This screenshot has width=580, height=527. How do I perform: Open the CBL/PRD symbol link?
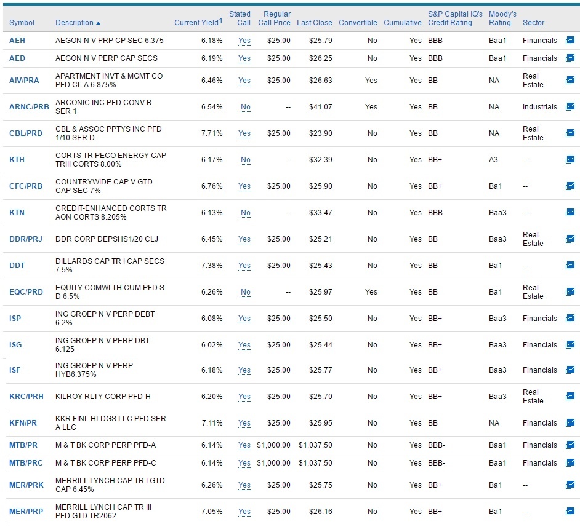coord(26,133)
